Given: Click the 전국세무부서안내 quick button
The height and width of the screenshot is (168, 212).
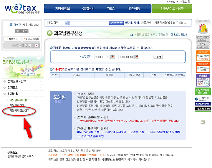Looking at the screenshot, I should pyautogui.click(x=203, y=36).
